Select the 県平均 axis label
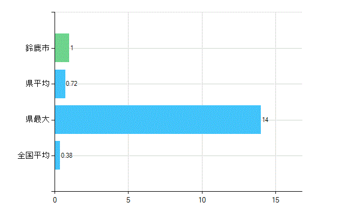This screenshot has width=351, height=216. (37, 84)
